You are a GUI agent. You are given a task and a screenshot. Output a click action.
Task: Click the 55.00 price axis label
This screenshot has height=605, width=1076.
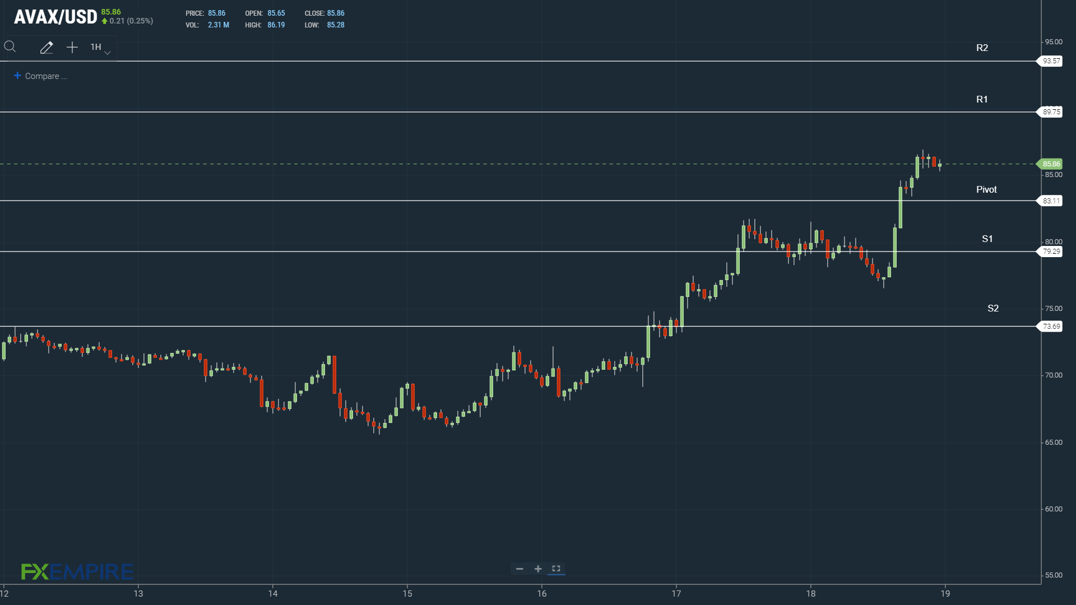[1053, 575]
